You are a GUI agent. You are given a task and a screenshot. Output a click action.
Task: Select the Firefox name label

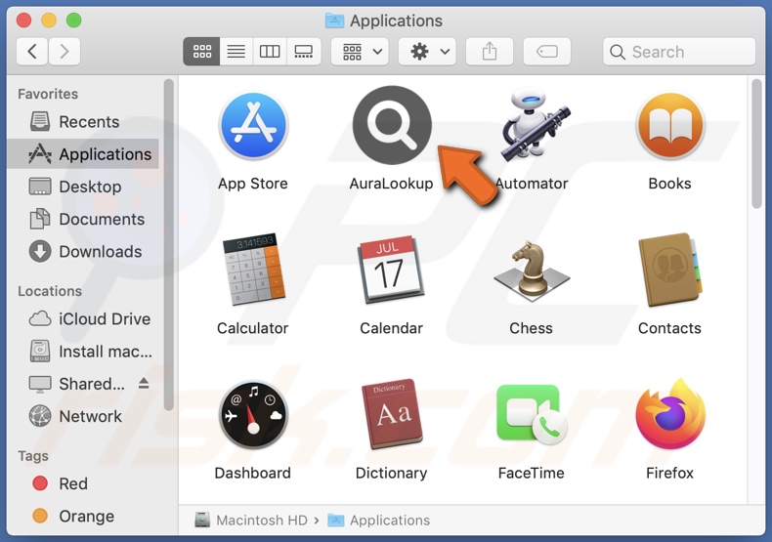tap(669, 473)
